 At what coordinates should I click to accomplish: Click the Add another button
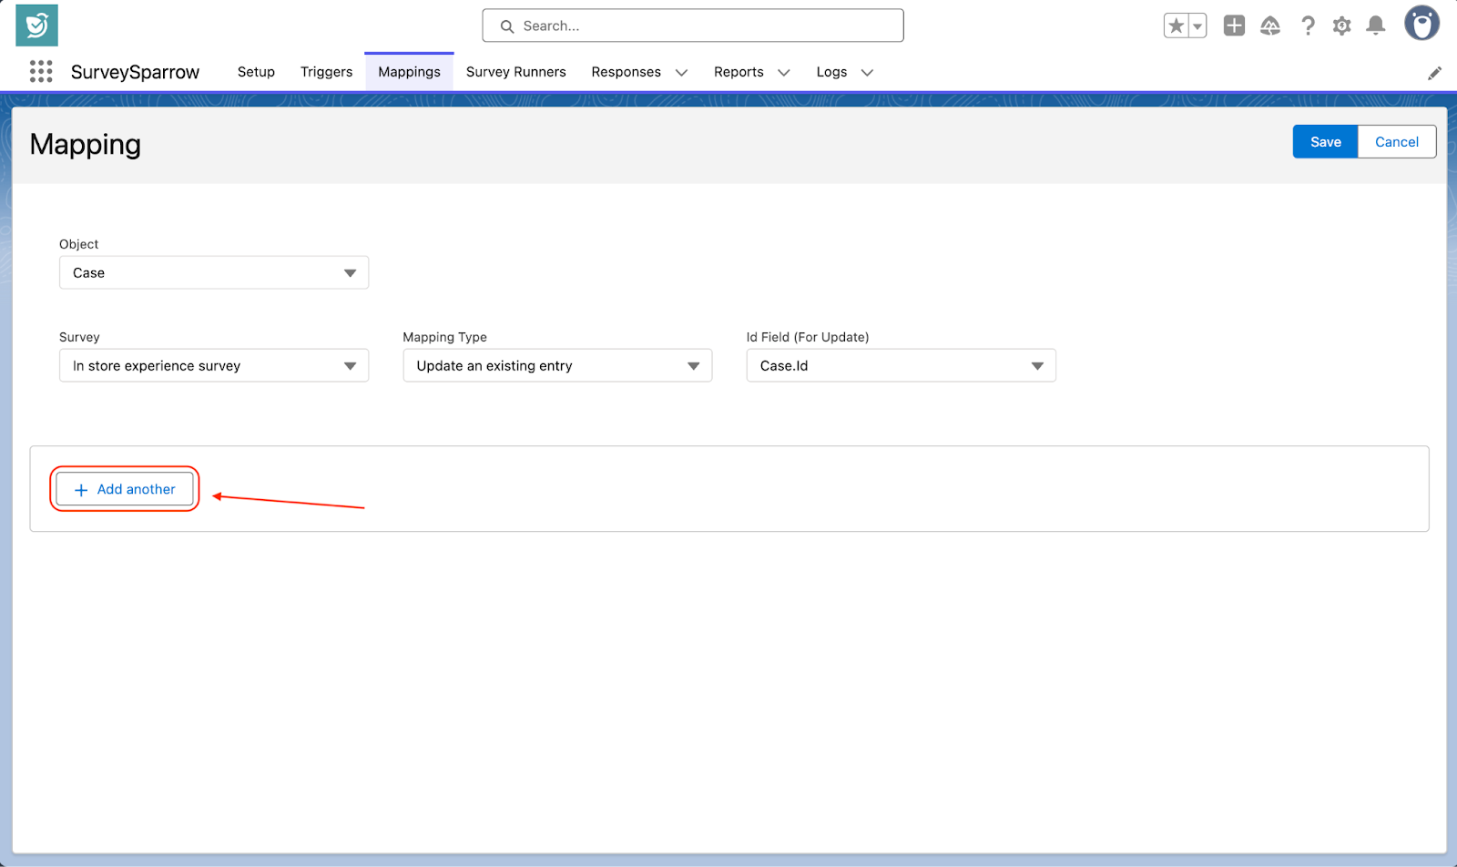tap(125, 489)
